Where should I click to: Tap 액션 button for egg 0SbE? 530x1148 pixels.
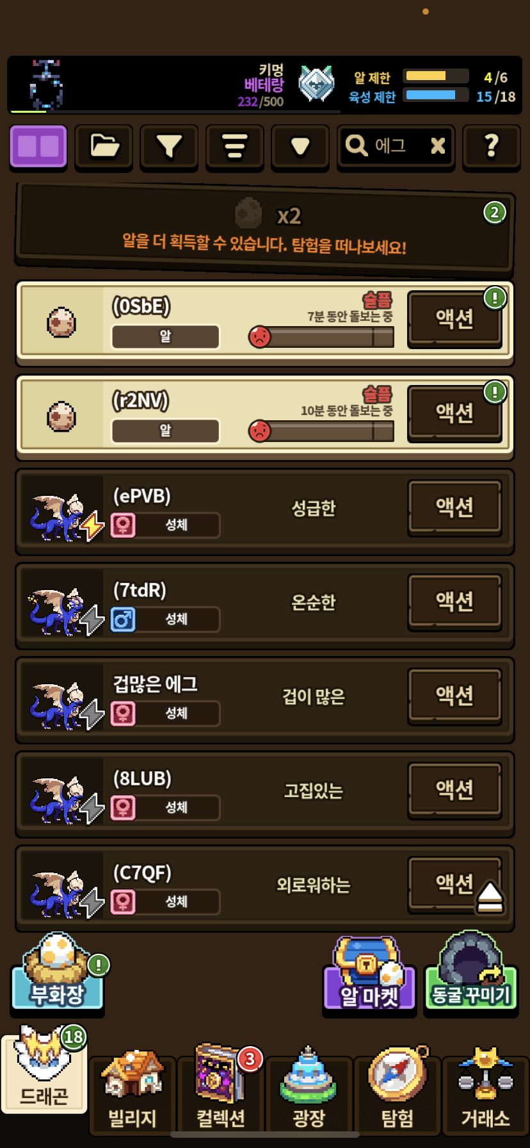coord(454,318)
